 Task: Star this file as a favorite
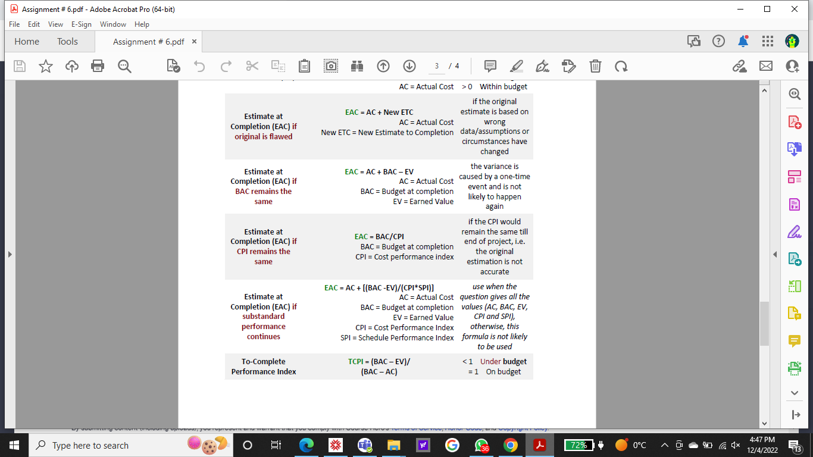pyautogui.click(x=46, y=66)
